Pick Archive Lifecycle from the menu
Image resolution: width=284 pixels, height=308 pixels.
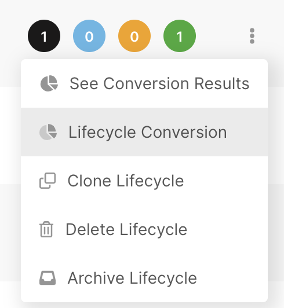(x=144, y=278)
